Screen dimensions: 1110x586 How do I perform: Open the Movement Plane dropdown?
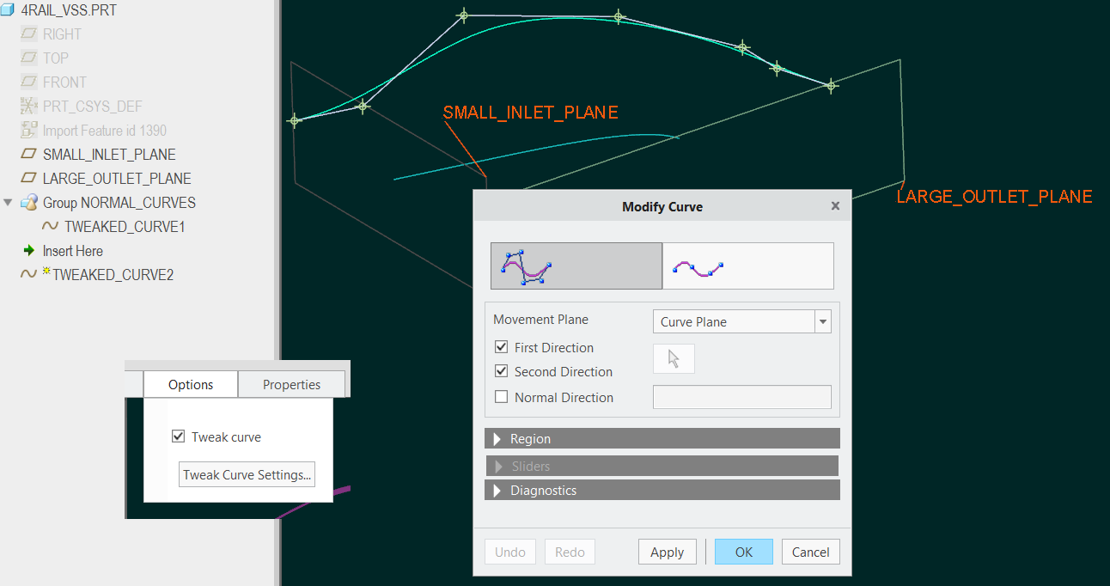click(823, 322)
